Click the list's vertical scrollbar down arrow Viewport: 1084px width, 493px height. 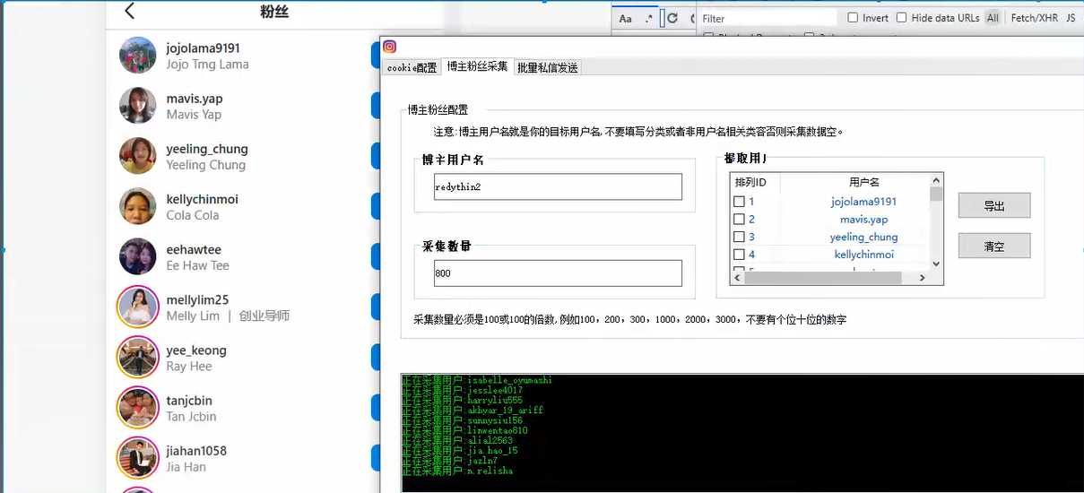point(936,264)
